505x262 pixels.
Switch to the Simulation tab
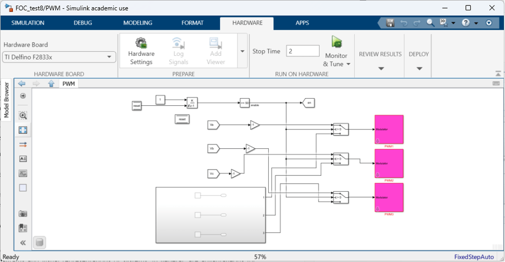(x=28, y=23)
